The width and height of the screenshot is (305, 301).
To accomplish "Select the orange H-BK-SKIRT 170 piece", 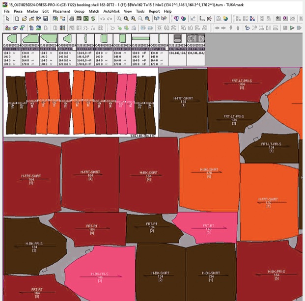I will point(209,171).
